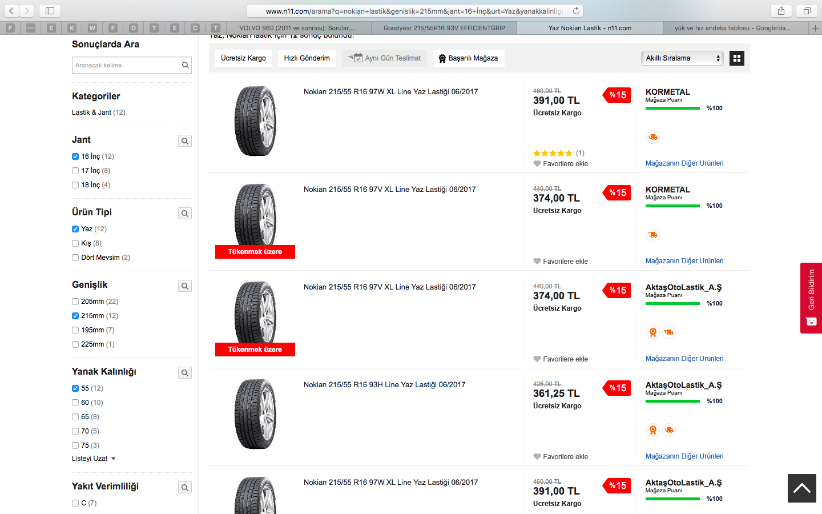
Task: Check the C fuel efficiency filter
Action: coord(75,503)
